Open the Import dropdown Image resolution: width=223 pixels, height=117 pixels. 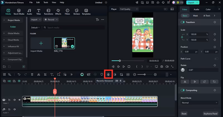(x=36, y=19)
